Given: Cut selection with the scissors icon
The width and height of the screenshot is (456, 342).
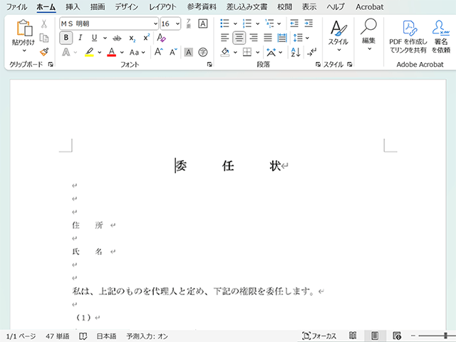Looking at the screenshot, I should tap(44, 24).
